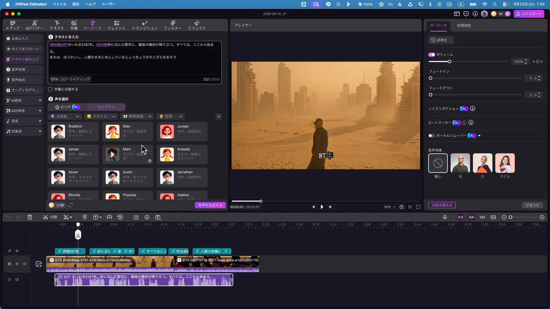Switch to the Transition (トランジション) tab
The height and width of the screenshot is (309, 550).
coord(145,25)
